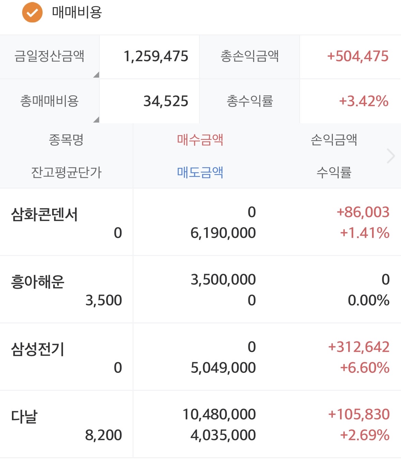
Task: Tap the 1,259,475 settlement amount value
Action: [156, 57]
